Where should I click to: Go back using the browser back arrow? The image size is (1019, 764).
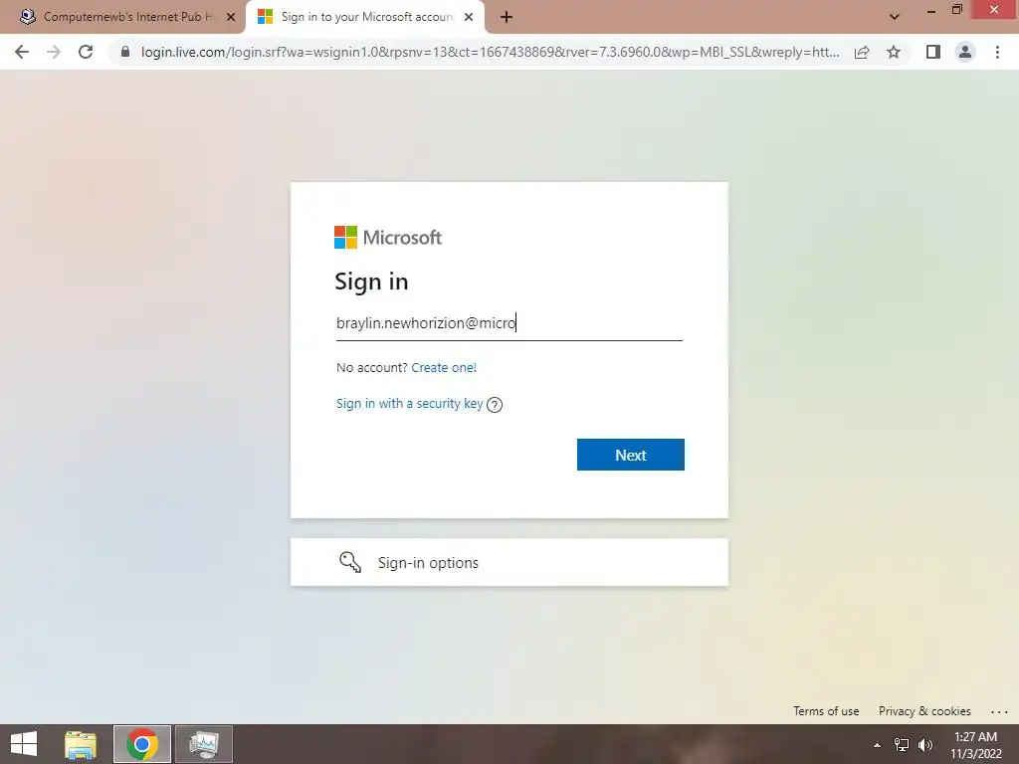coord(22,52)
